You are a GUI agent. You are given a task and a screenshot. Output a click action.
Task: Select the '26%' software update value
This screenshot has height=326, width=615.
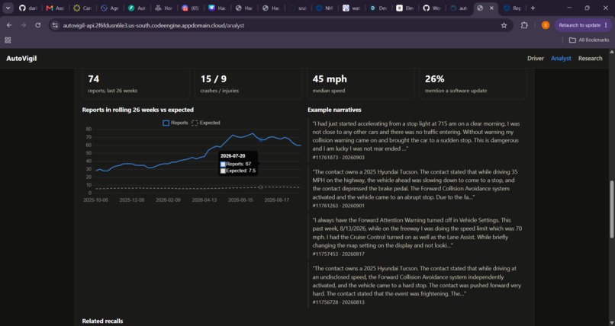tap(435, 79)
